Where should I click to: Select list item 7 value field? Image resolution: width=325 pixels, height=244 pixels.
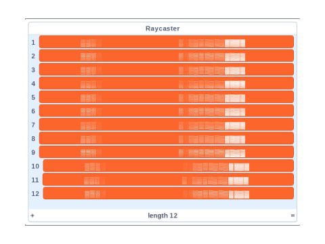[167, 125]
